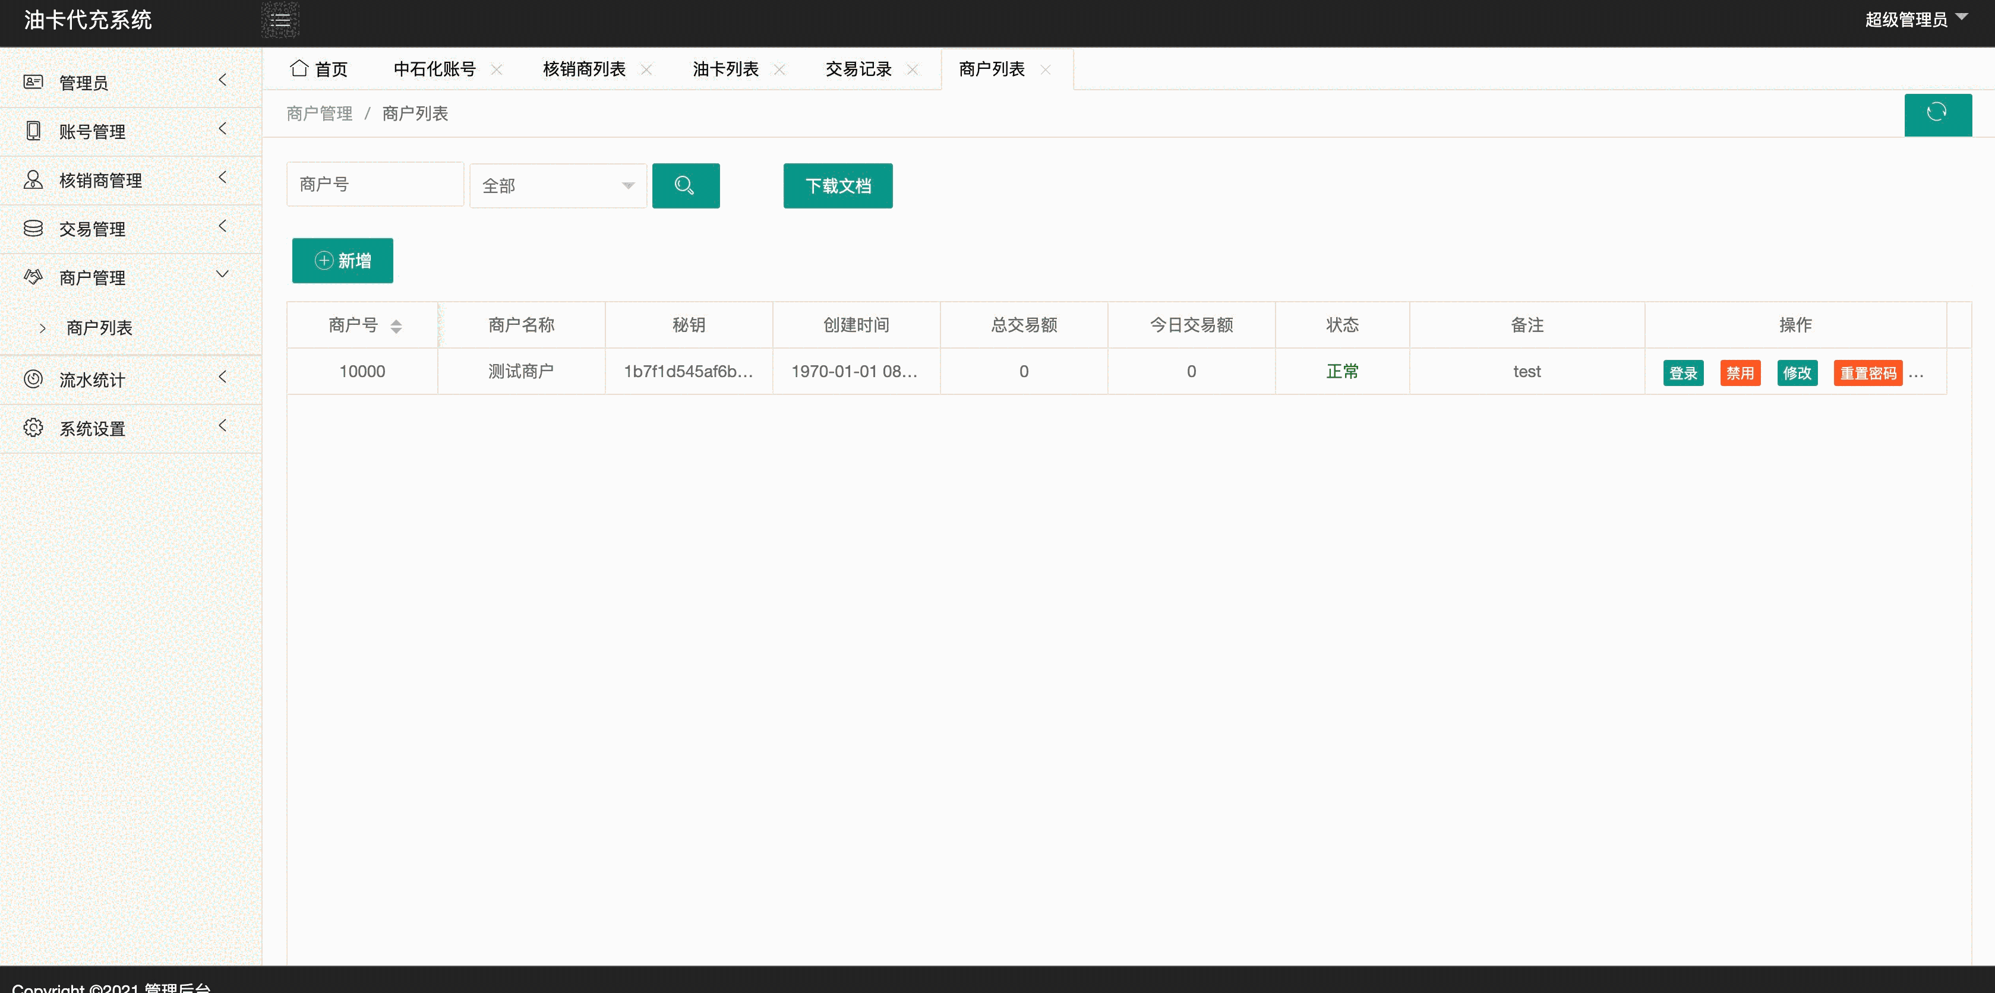Close the 交易记录 tab
The height and width of the screenshot is (993, 1995).
913,69
